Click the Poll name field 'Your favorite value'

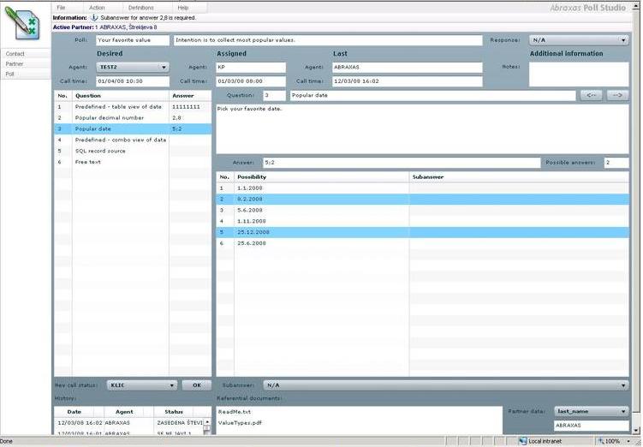coord(133,40)
